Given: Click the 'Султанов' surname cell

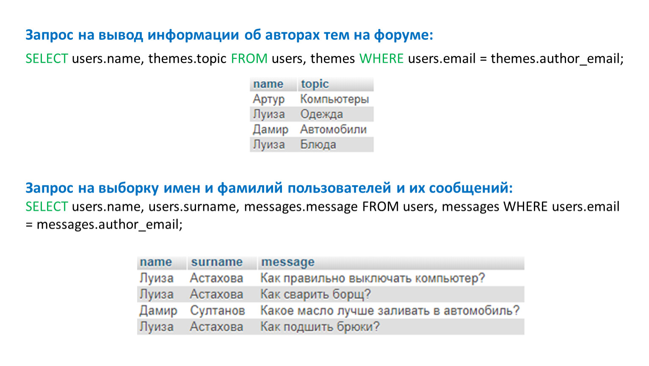Looking at the screenshot, I should 218,311.
